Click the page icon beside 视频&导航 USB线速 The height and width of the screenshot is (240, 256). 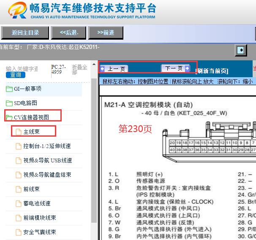coord(19,161)
